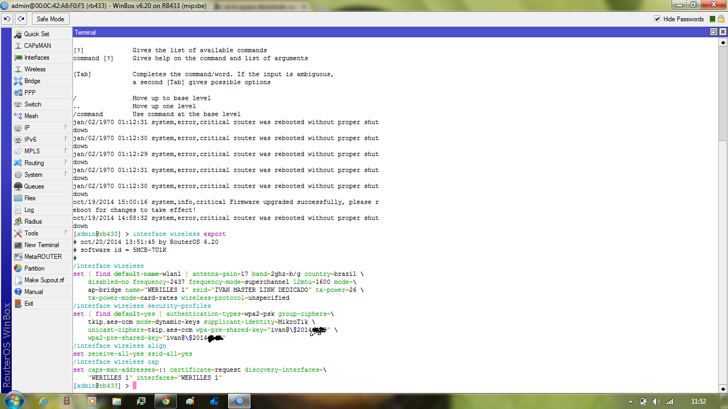Show hidden icons in the system tray

[631, 402]
